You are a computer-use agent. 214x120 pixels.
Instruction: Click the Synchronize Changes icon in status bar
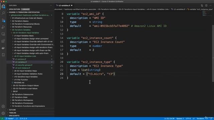[x=17, y=119]
